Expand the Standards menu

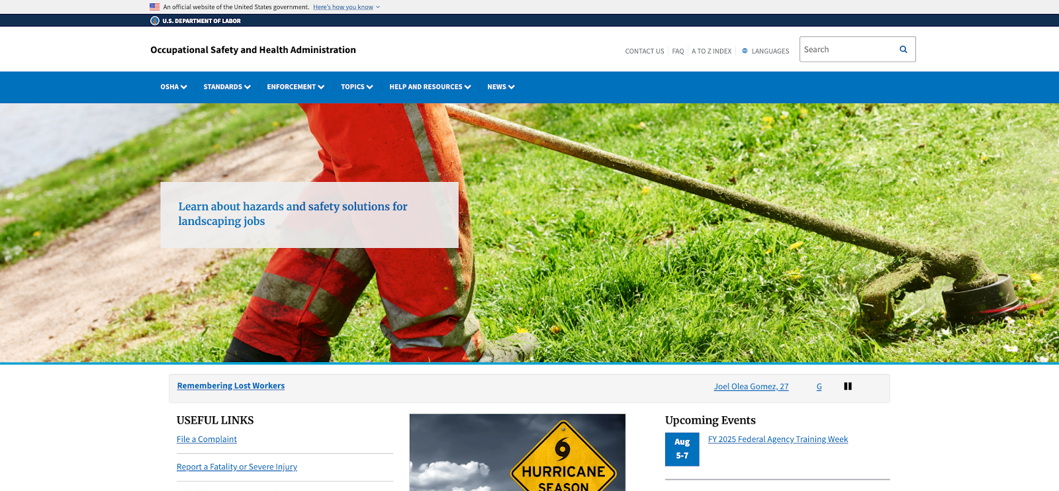227,87
